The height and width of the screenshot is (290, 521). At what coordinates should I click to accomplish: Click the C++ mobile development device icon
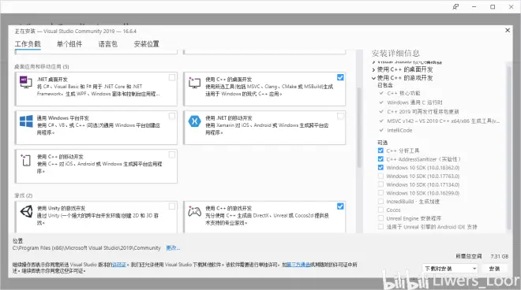(25, 160)
